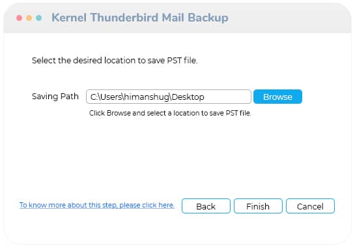355x248 pixels.
Task: Close the window using the red dot
Action: pyautogui.click(x=20, y=18)
